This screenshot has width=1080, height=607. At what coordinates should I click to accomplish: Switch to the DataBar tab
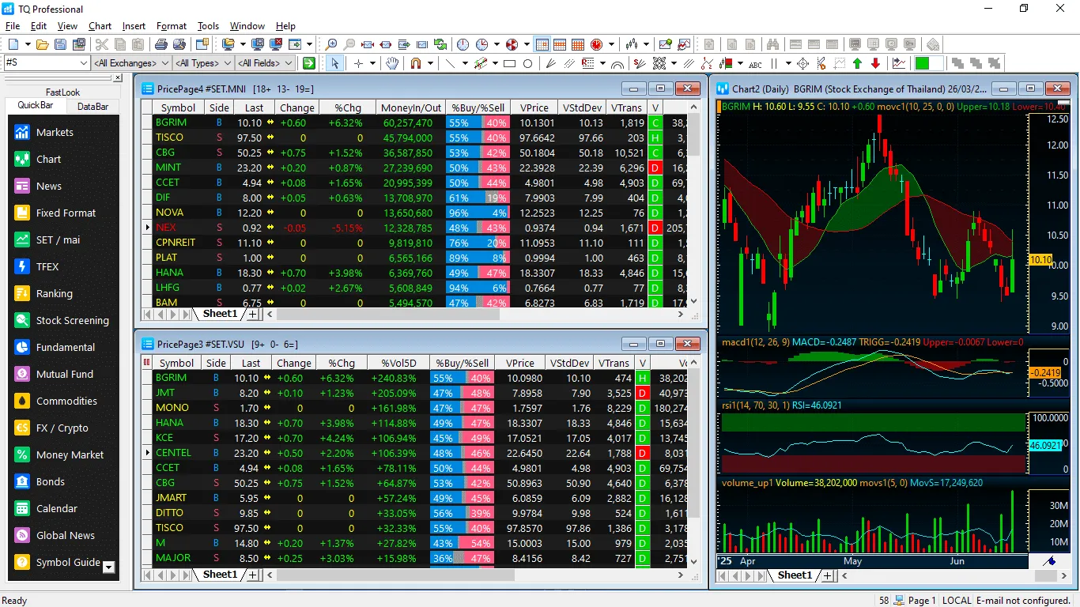[x=93, y=106]
